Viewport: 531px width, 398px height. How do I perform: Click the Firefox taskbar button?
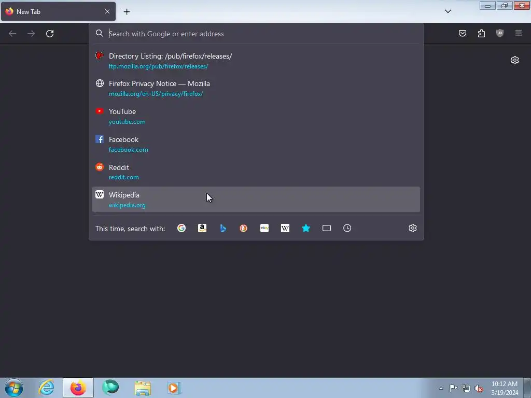coord(78,388)
